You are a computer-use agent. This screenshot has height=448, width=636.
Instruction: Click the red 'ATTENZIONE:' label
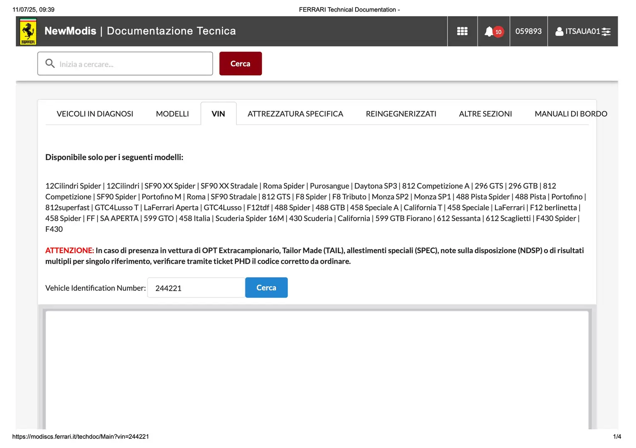[x=70, y=251]
